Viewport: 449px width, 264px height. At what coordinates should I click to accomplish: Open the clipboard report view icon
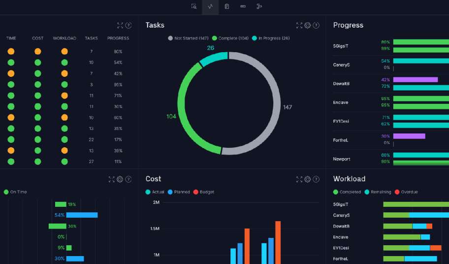[x=226, y=7]
